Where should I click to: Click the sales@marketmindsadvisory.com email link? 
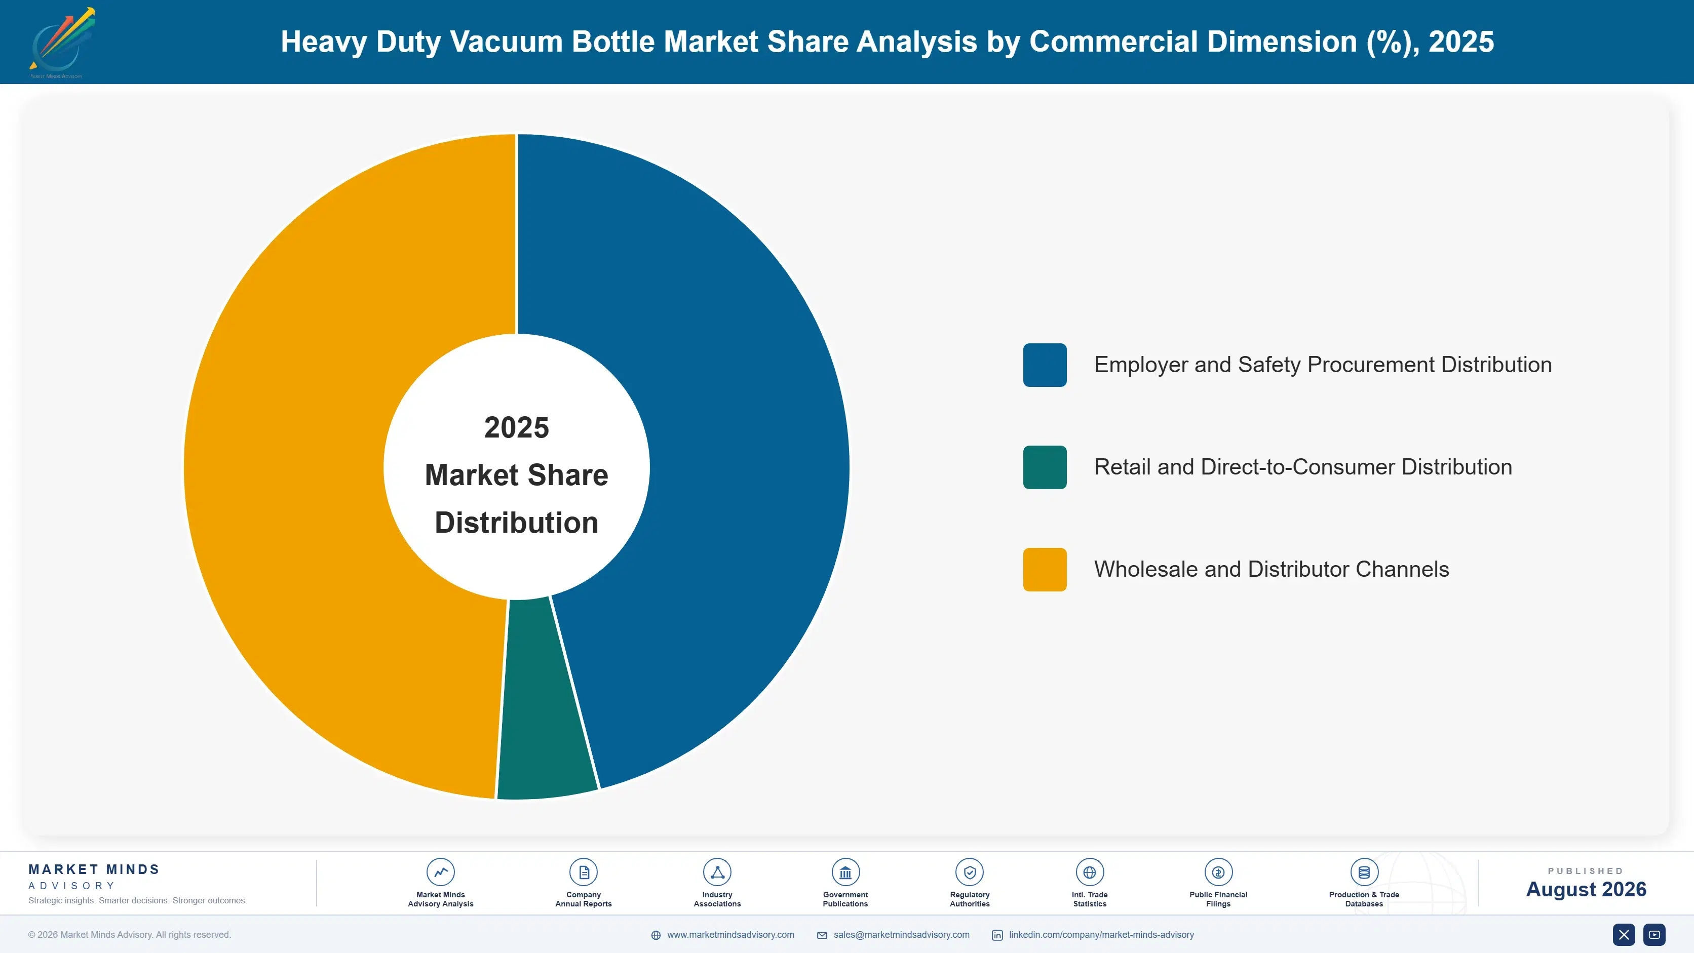coord(902,935)
